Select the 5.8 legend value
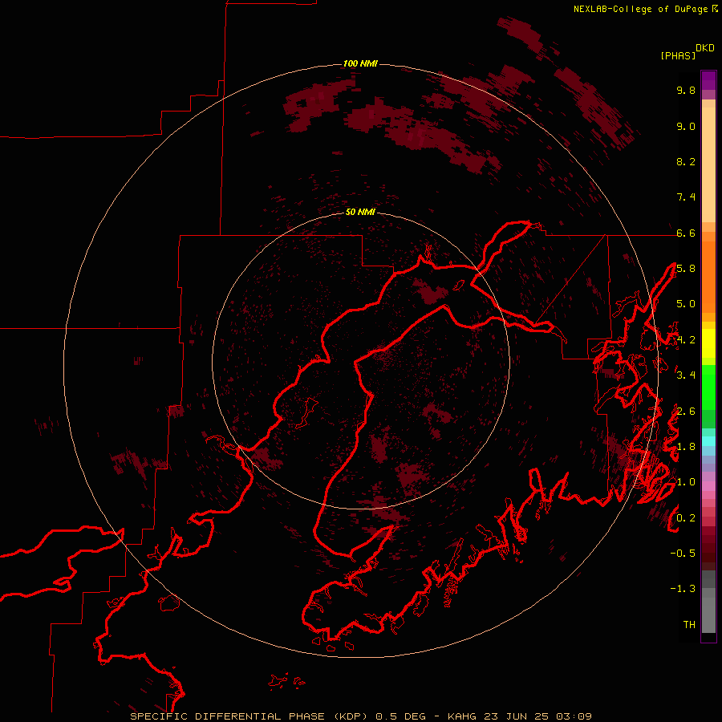Image resolution: width=722 pixels, height=722 pixels. 686,269
